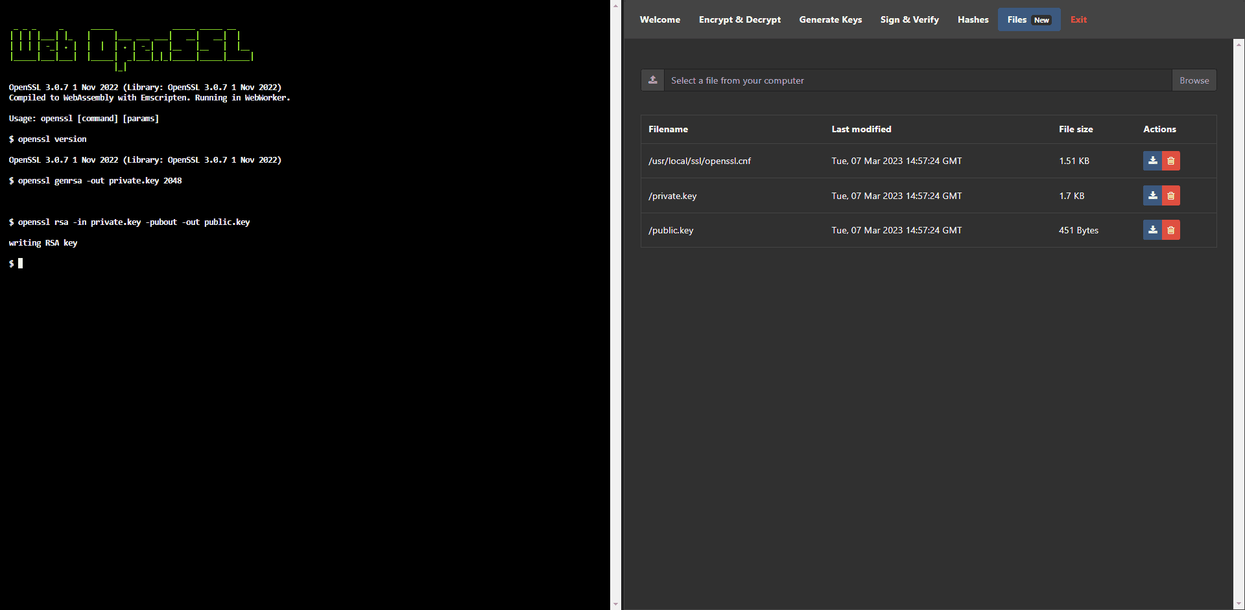Click the File size column header
Viewport: 1245px width, 610px height.
pos(1076,129)
